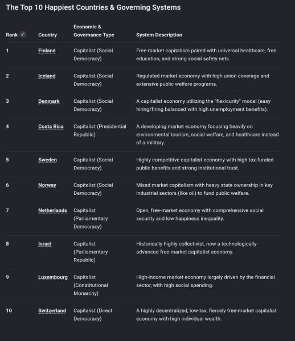The width and height of the screenshot is (295, 341).
Task: Follow the Netherlands link
Action: coord(52,210)
